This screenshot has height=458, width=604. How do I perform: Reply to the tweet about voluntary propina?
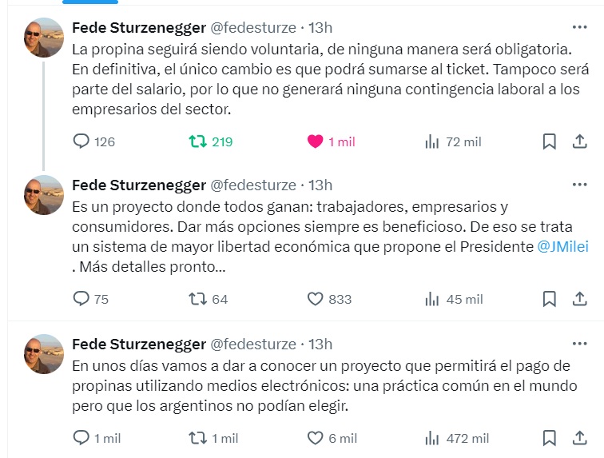click(x=81, y=141)
